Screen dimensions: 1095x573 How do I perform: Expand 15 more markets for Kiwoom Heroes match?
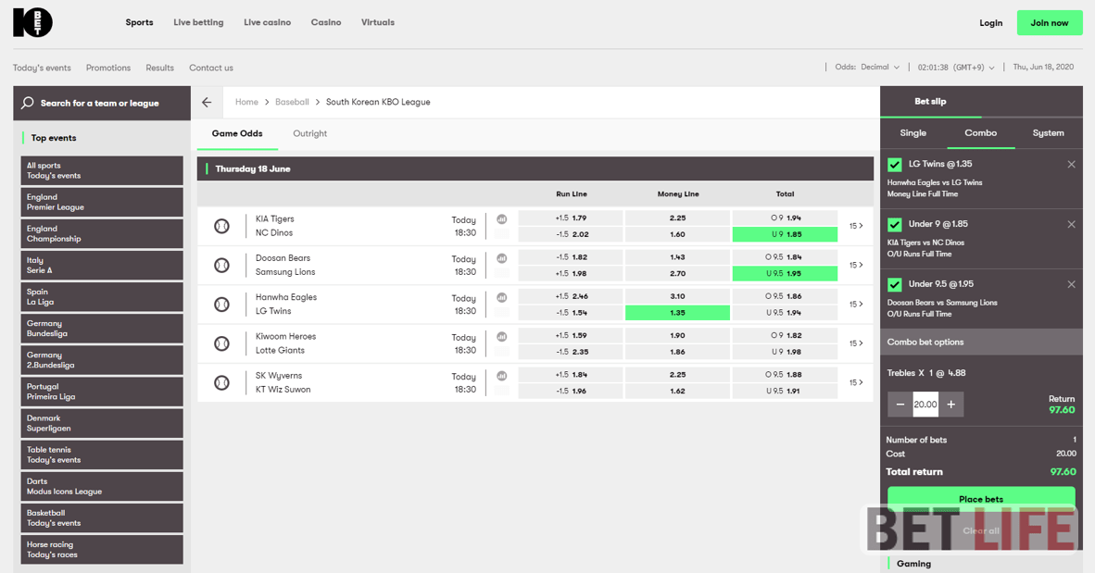pyautogui.click(x=856, y=343)
